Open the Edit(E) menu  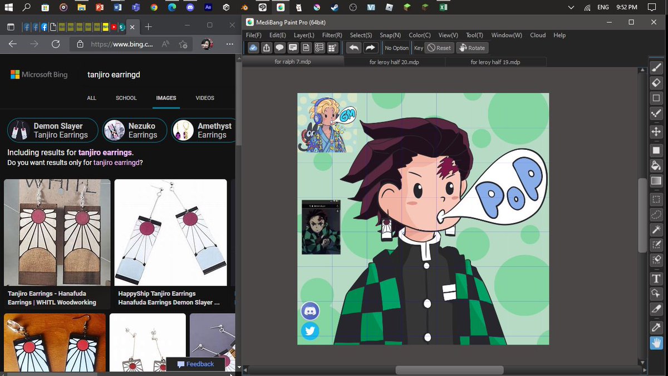(x=278, y=35)
